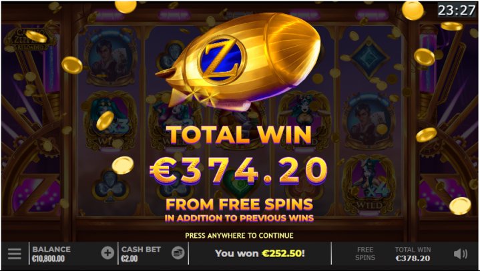The image size is (480, 271).
Task: Mute the game sound speaker icon
Action: point(461,254)
